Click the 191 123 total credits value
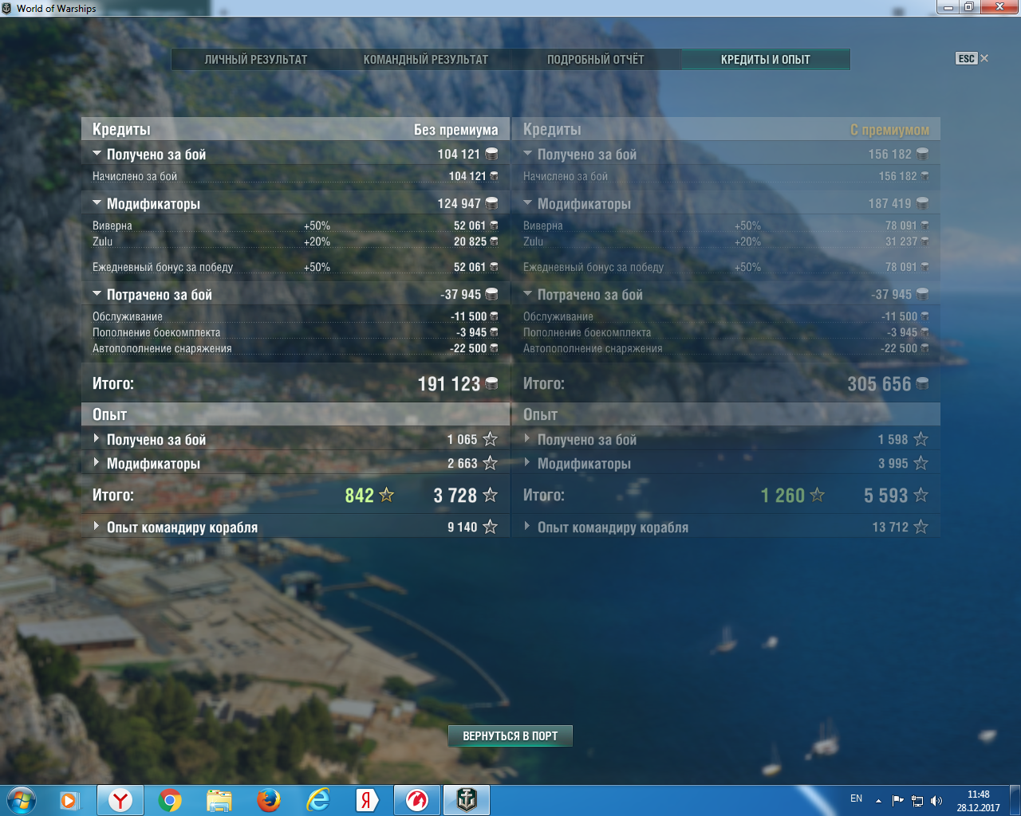The height and width of the screenshot is (816, 1021). [x=449, y=384]
